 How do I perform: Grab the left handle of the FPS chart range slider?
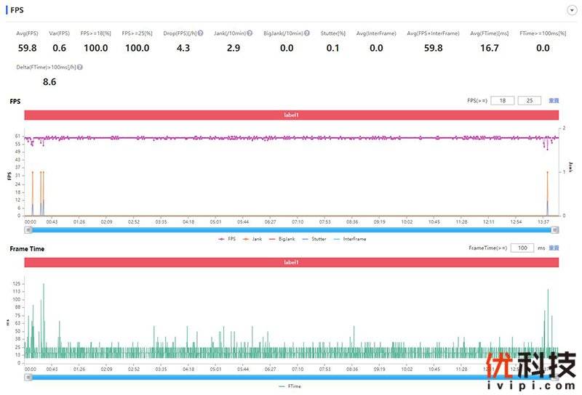(28, 230)
